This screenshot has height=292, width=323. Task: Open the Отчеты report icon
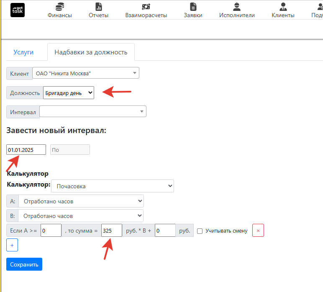(x=98, y=7)
